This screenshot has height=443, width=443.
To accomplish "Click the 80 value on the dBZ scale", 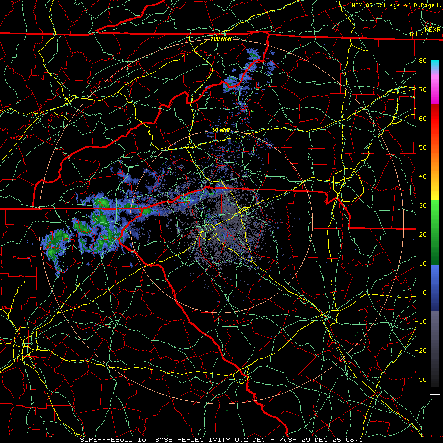I will tap(423, 61).
